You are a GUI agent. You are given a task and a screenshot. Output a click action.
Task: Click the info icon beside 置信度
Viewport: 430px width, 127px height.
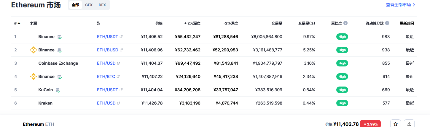coord(345,23)
